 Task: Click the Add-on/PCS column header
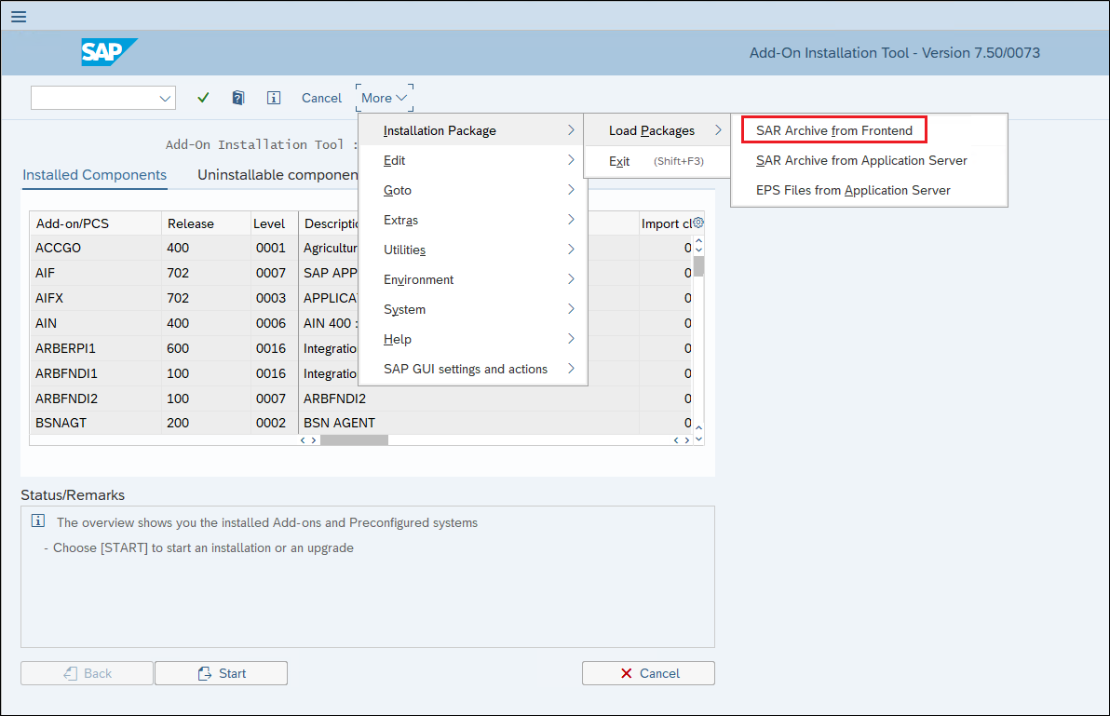96,223
